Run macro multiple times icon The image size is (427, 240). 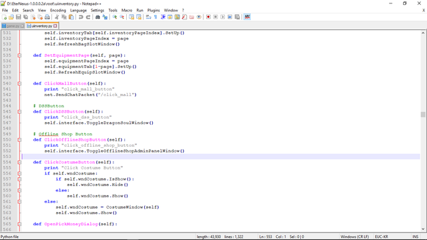(x=230, y=17)
